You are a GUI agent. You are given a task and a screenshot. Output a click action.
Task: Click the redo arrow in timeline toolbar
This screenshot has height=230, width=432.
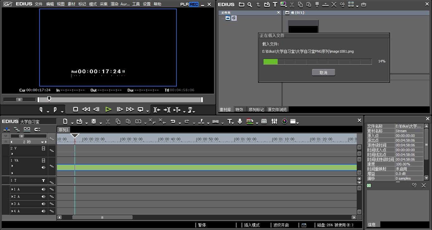[x=187, y=121]
